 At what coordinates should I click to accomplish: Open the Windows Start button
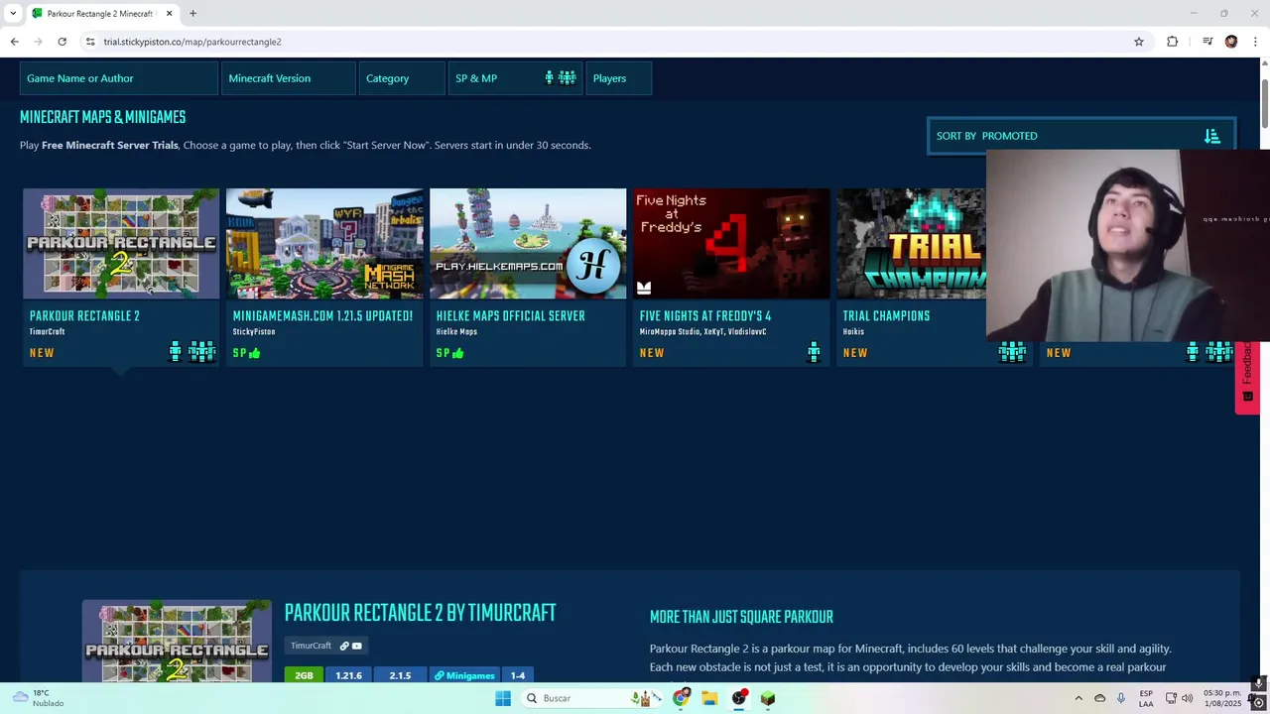503,698
